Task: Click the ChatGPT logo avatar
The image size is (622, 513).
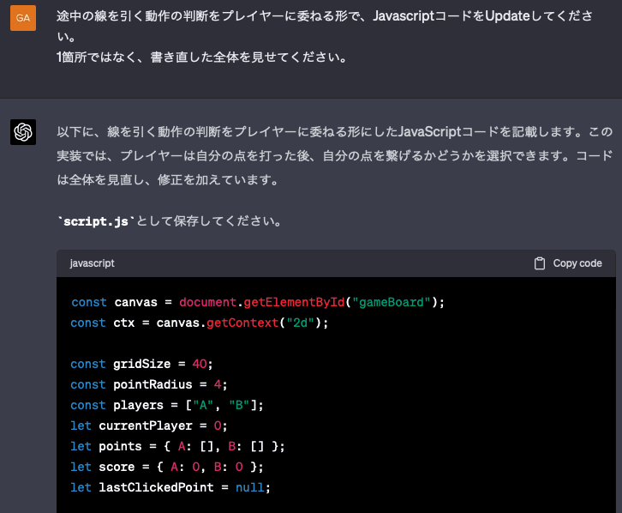Action: tap(23, 132)
